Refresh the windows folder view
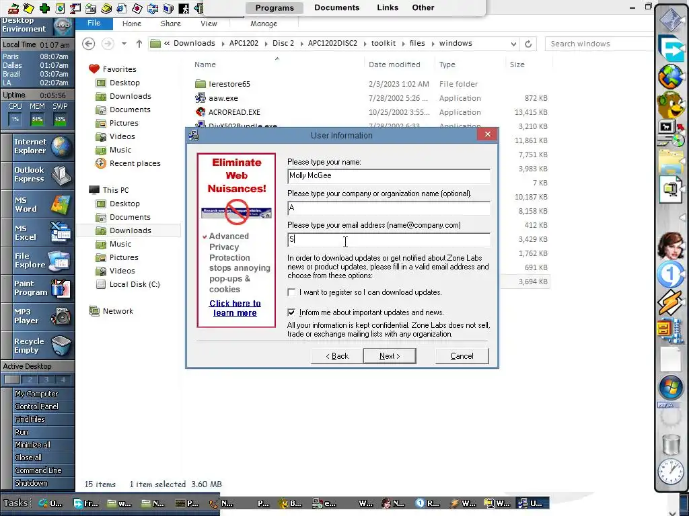This screenshot has height=516, width=689. [528, 44]
